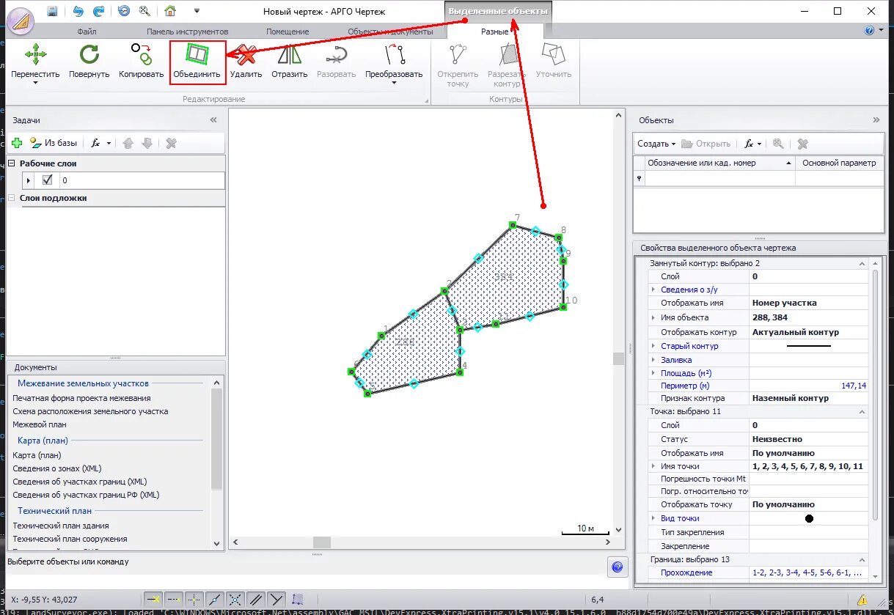Toggle the third snap mode button in status bar

point(194,600)
